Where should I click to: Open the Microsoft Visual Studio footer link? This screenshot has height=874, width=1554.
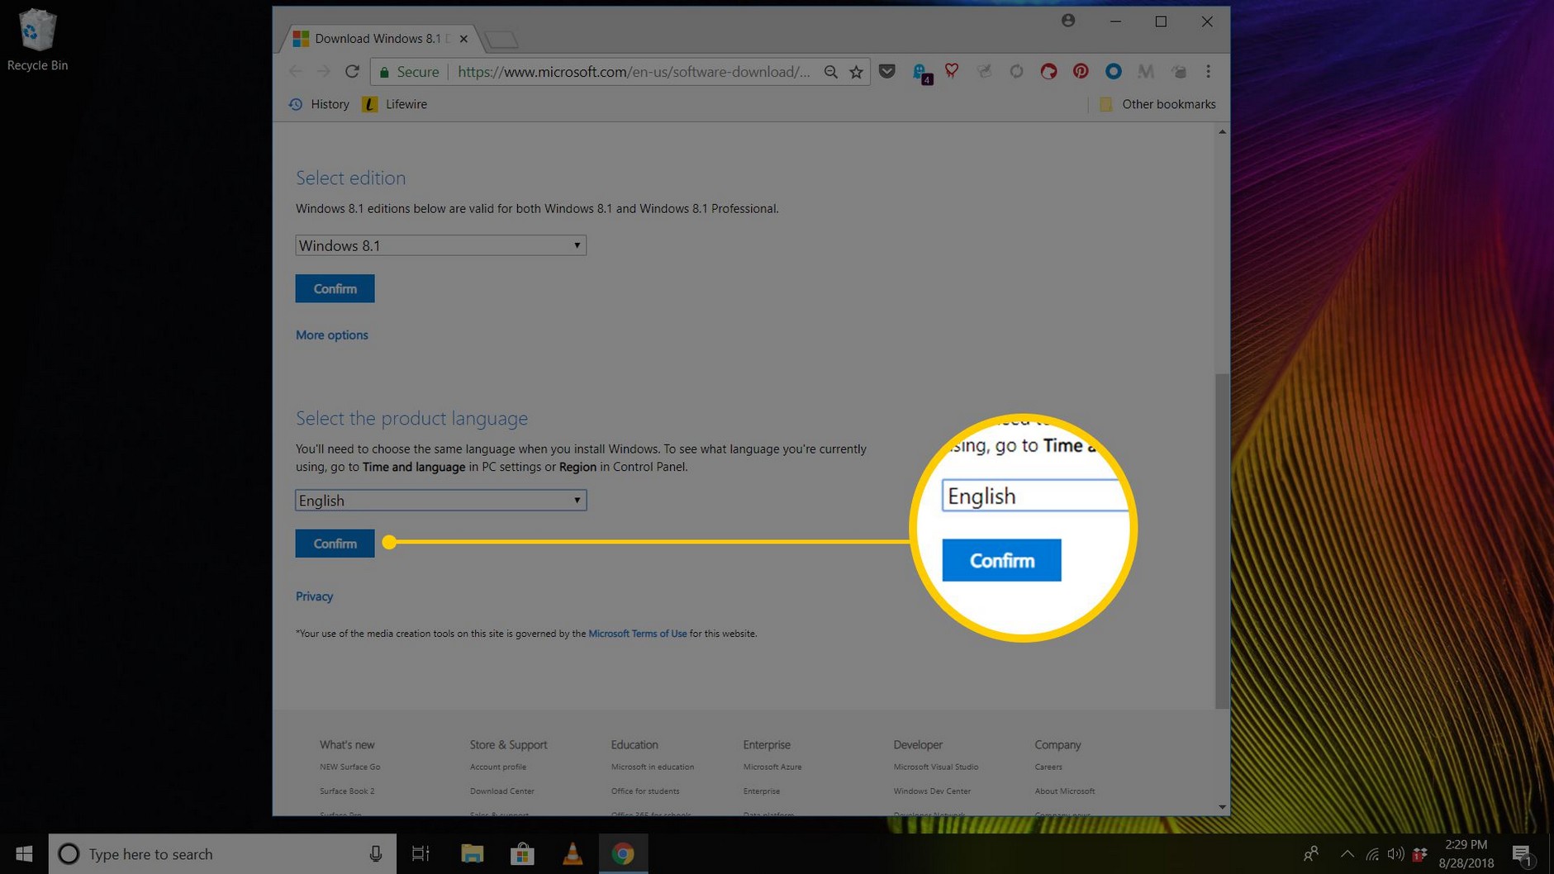(935, 767)
